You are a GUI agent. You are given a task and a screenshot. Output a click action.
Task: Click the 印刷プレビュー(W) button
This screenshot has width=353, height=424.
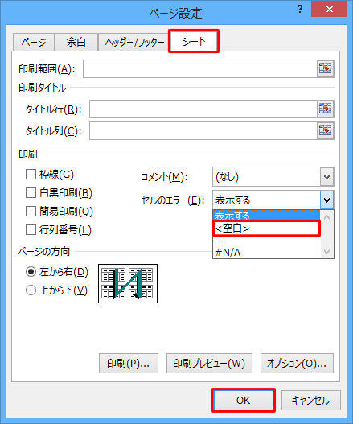[209, 363]
